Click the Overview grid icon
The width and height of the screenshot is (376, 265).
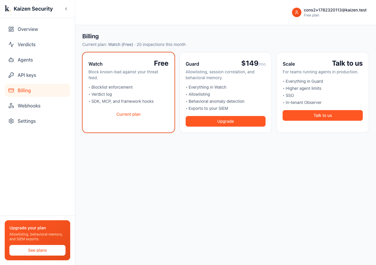click(11, 29)
